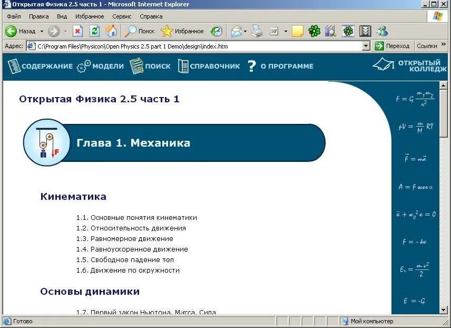The width and height of the screenshot is (451, 328).
Task: Launch ICQ from the toolbar flower icon
Action: point(314,31)
